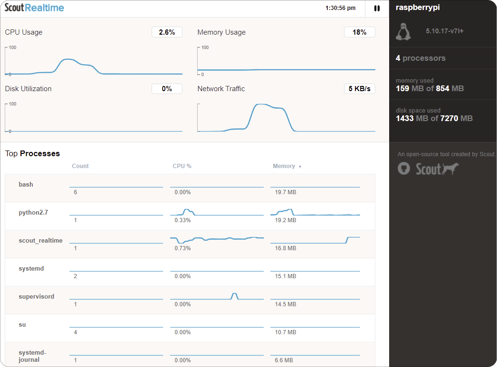Click the Network Traffic 5 KB/s value

click(x=359, y=89)
